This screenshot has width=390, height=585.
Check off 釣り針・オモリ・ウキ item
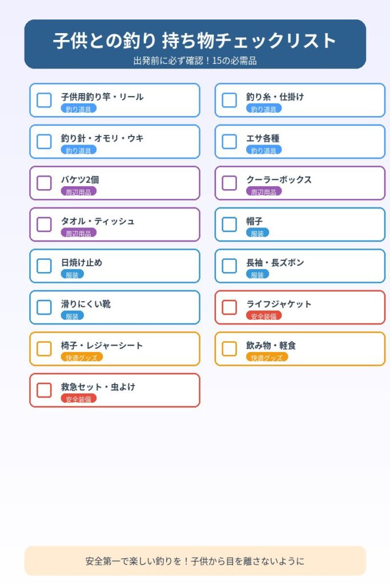pyautogui.click(x=44, y=142)
